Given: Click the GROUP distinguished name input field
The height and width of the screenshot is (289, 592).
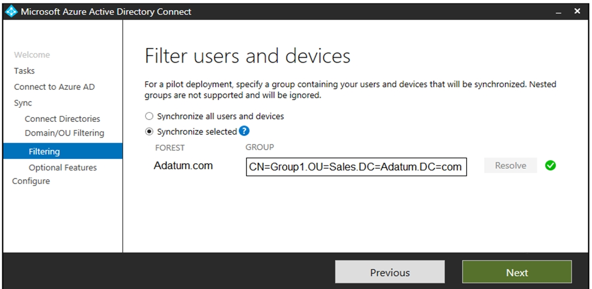Looking at the screenshot, I should [x=357, y=167].
